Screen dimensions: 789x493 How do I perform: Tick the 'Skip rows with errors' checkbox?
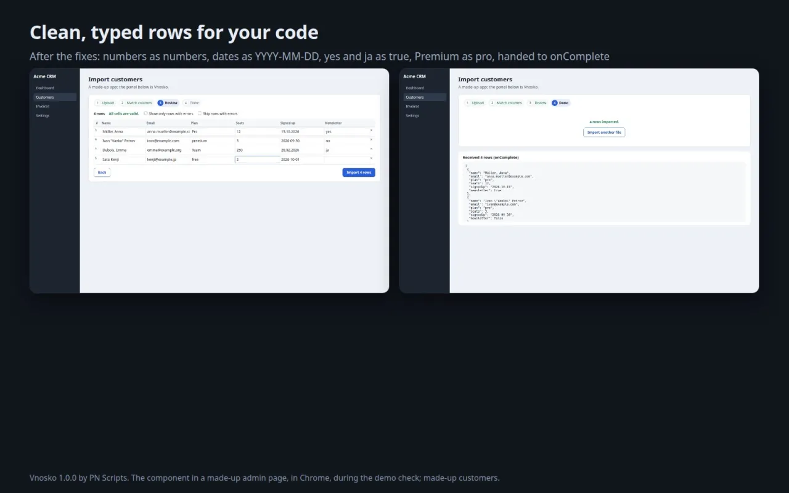point(200,113)
